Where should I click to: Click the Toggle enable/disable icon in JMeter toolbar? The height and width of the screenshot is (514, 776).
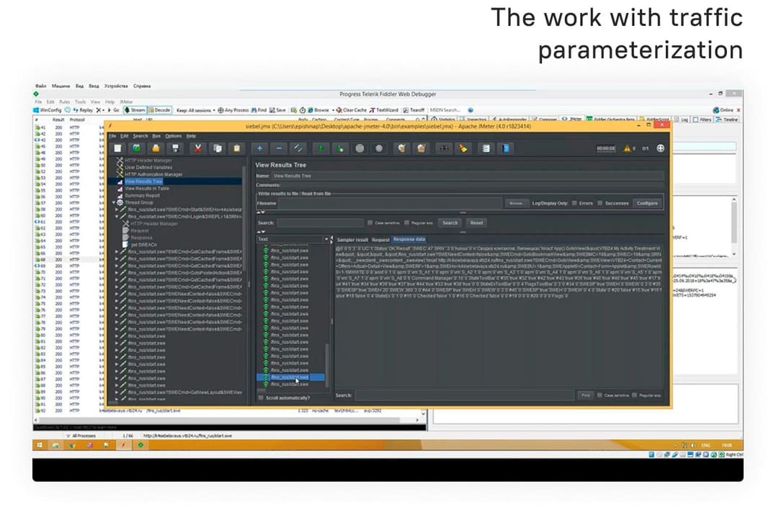click(298, 148)
